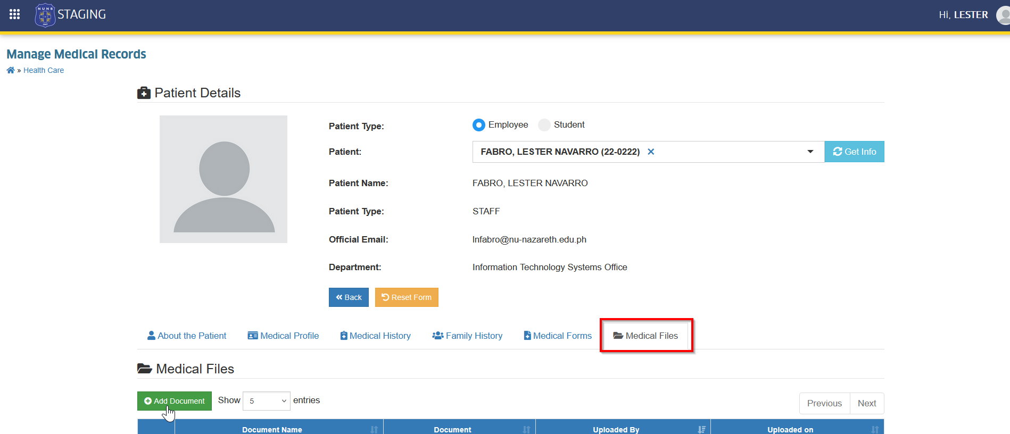
Task: Sort by Document Name column arrows
Action: (x=374, y=430)
